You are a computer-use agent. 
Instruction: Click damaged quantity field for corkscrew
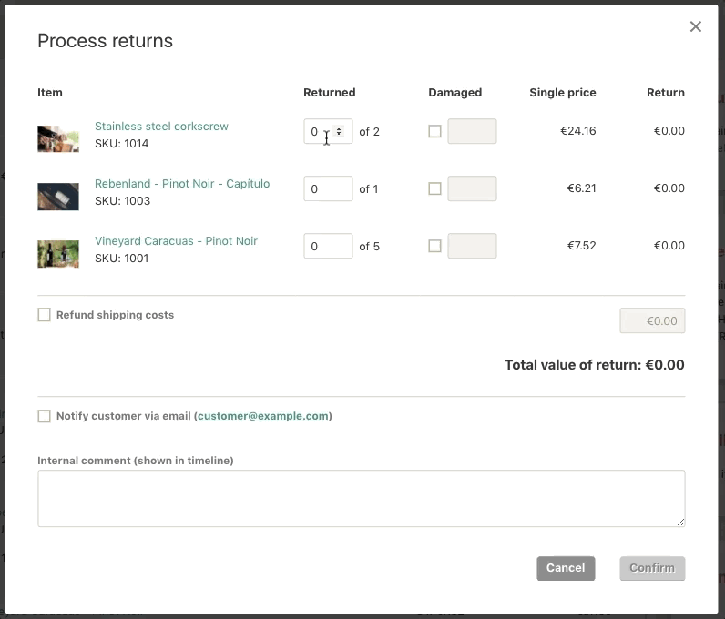(472, 131)
